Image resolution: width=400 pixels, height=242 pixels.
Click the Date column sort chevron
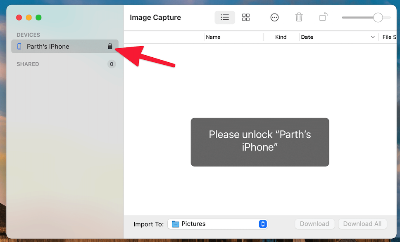(373, 37)
